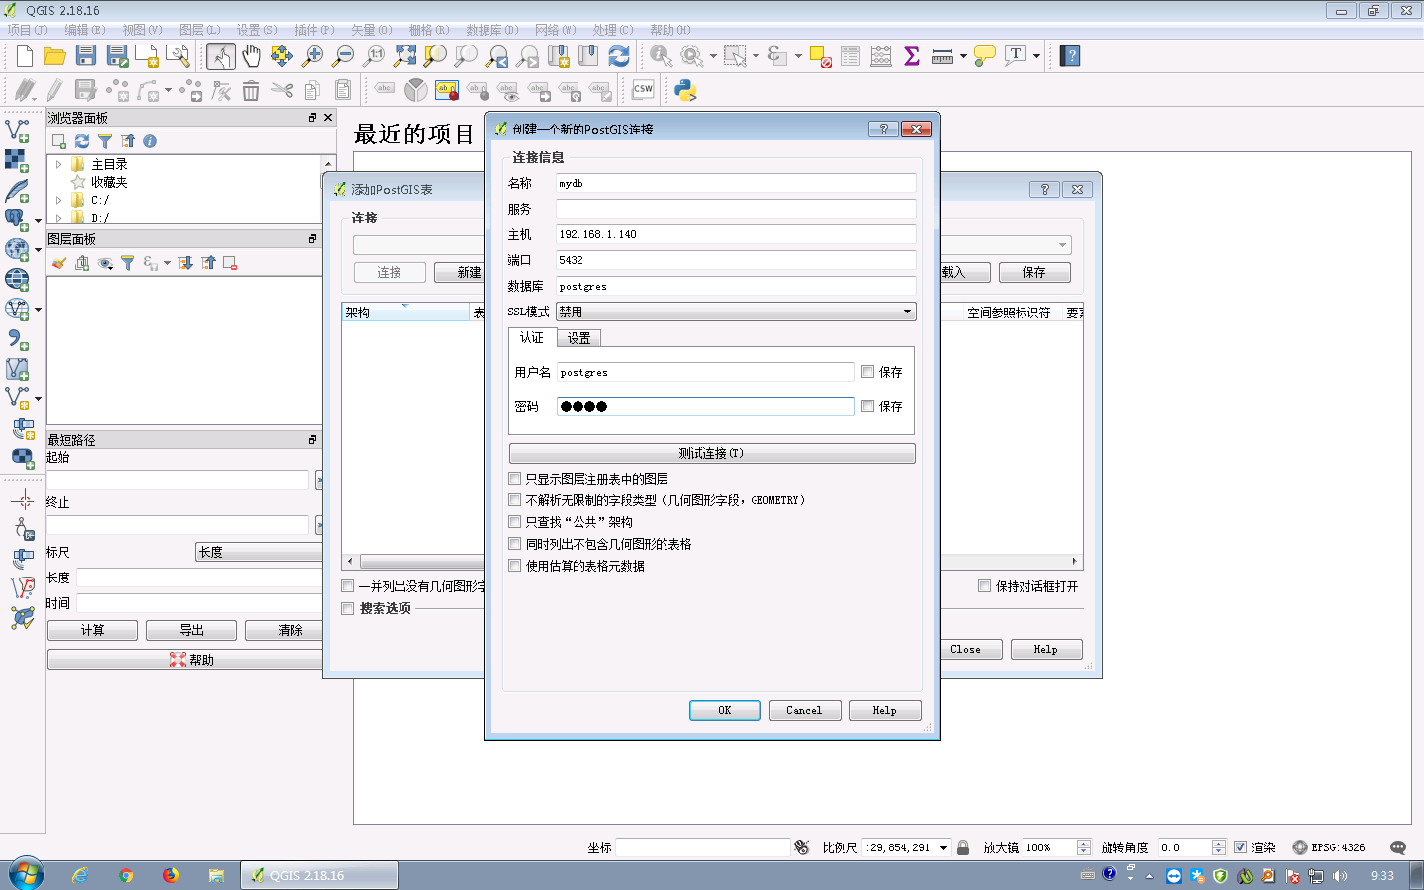Click filter icon in Browser panel
Image resolution: width=1424 pixels, height=890 pixels.
click(x=105, y=141)
